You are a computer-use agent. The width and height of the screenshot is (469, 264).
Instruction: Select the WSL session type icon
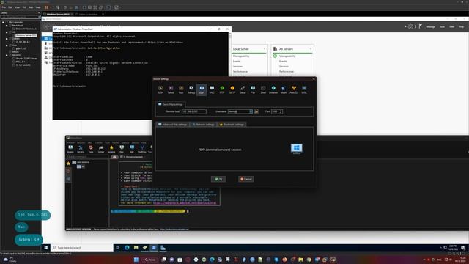304,89
